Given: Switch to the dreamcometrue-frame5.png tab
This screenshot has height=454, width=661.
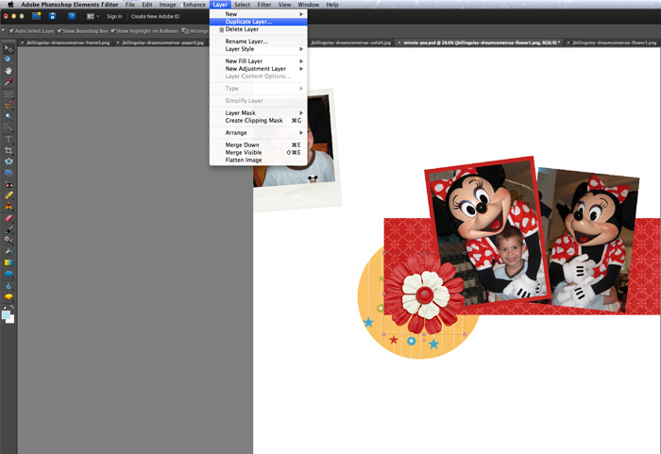Looking at the screenshot, I should point(67,42).
